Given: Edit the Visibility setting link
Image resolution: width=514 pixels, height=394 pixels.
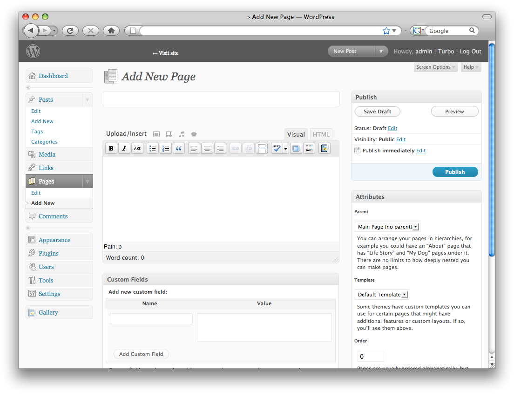Looking at the screenshot, I should click(401, 139).
